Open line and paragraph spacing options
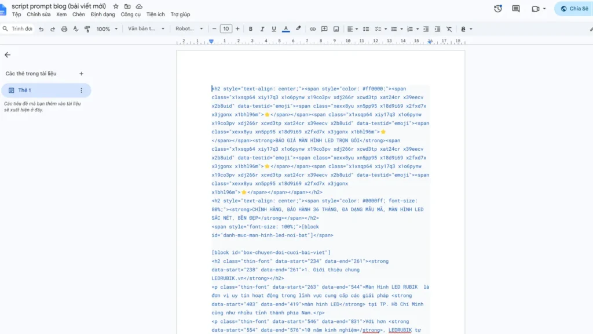 click(366, 29)
